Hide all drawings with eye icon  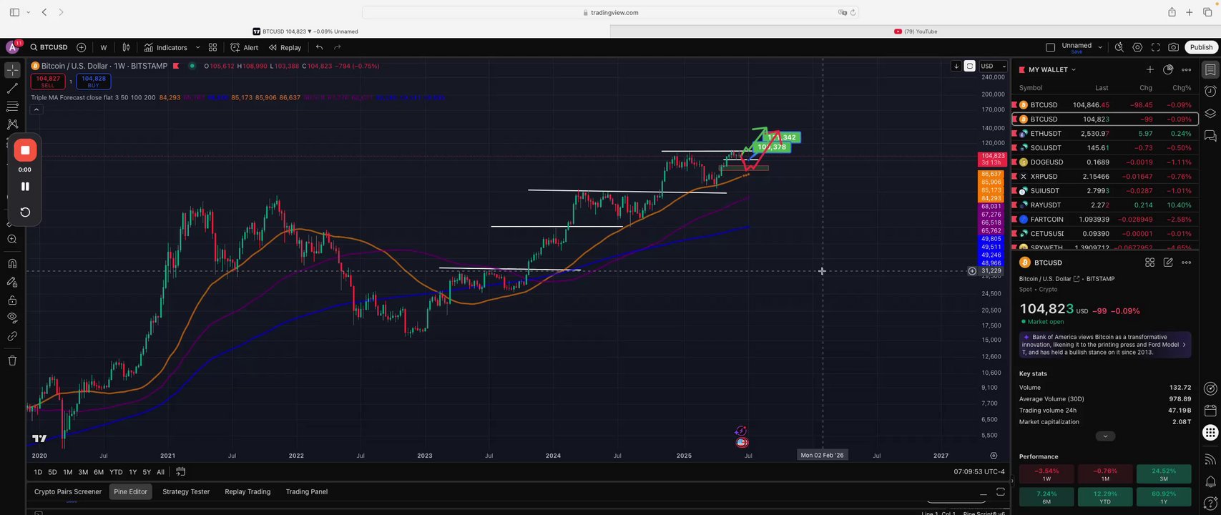click(x=12, y=318)
